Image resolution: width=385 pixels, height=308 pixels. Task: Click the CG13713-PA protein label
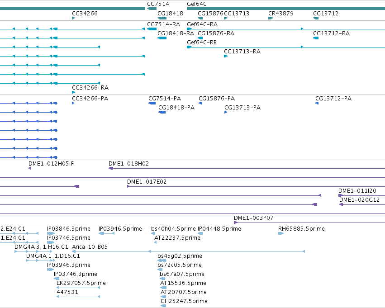[242, 108]
